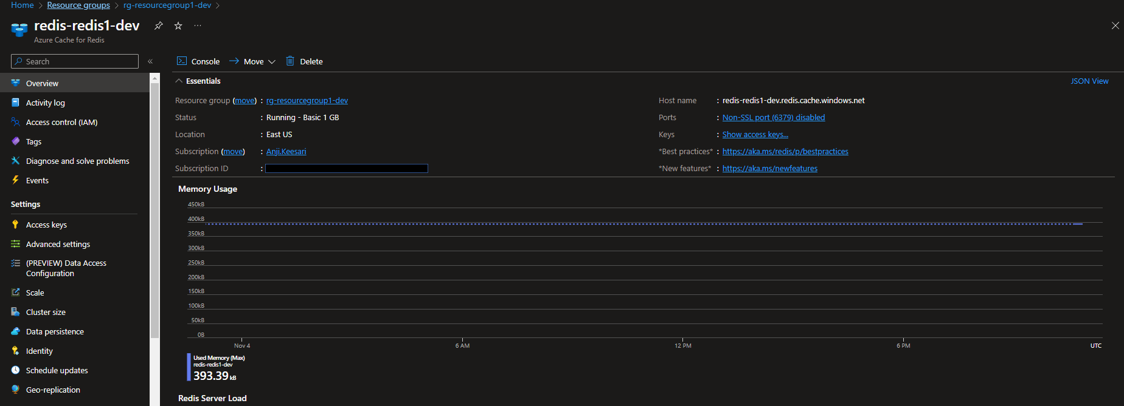Image resolution: width=1124 pixels, height=406 pixels.
Task: Open the JSON View link
Action: [1089, 81]
